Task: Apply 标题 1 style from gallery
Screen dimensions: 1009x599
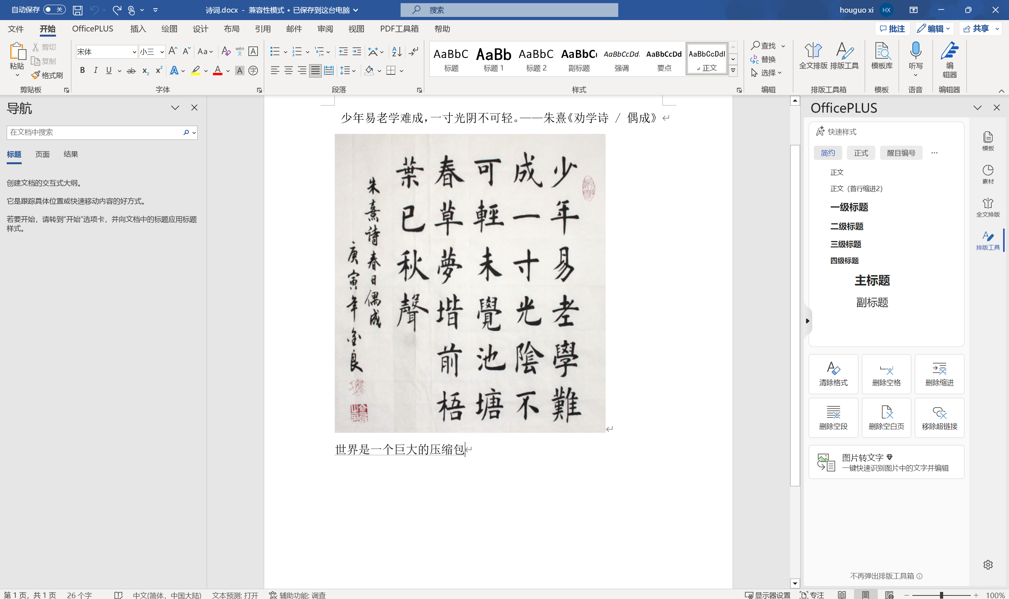Action: [x=493, y=59]
